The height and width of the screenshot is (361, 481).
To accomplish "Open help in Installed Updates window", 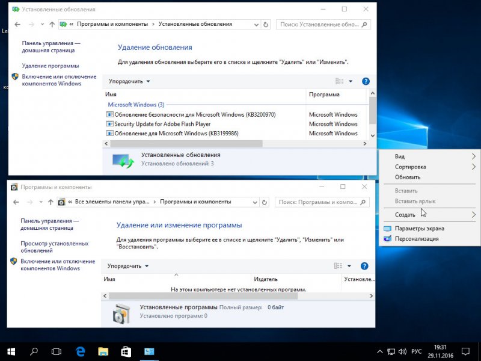I will pyautogui.click(x=366, y=81).
